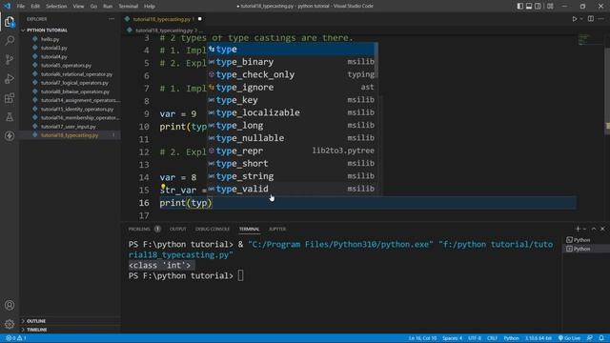This screenshot has width=610, height=343.
Task: Expand the OUTLINE section
Action: (x=36, y=321)
